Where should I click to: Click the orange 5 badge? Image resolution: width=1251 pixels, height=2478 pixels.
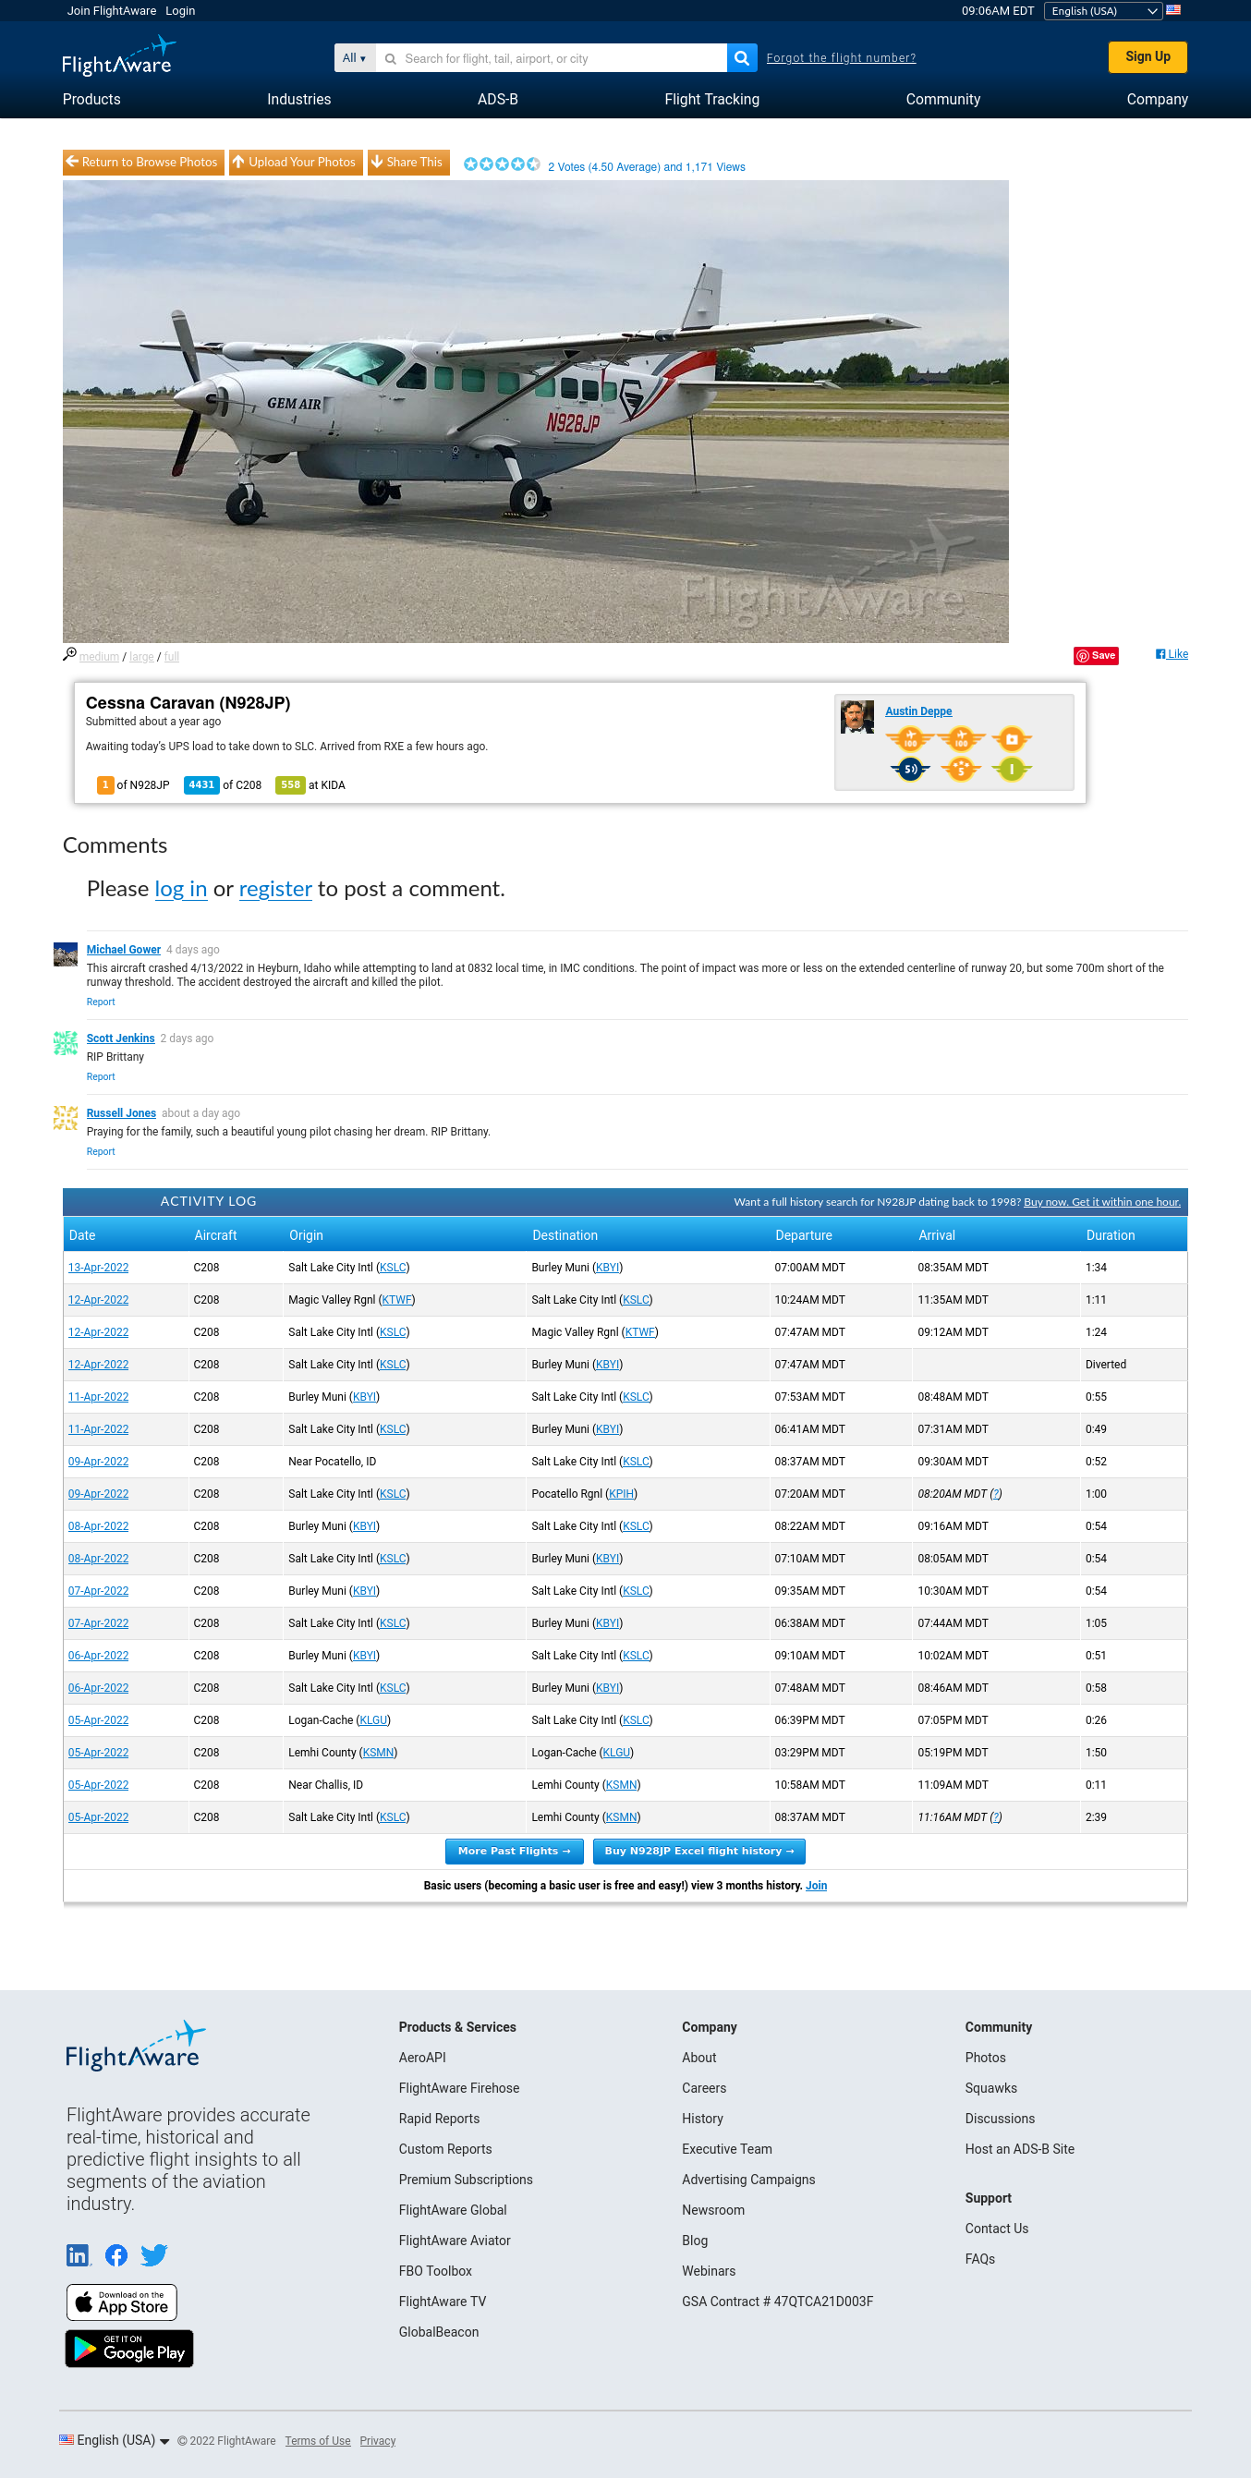[960, 769]
